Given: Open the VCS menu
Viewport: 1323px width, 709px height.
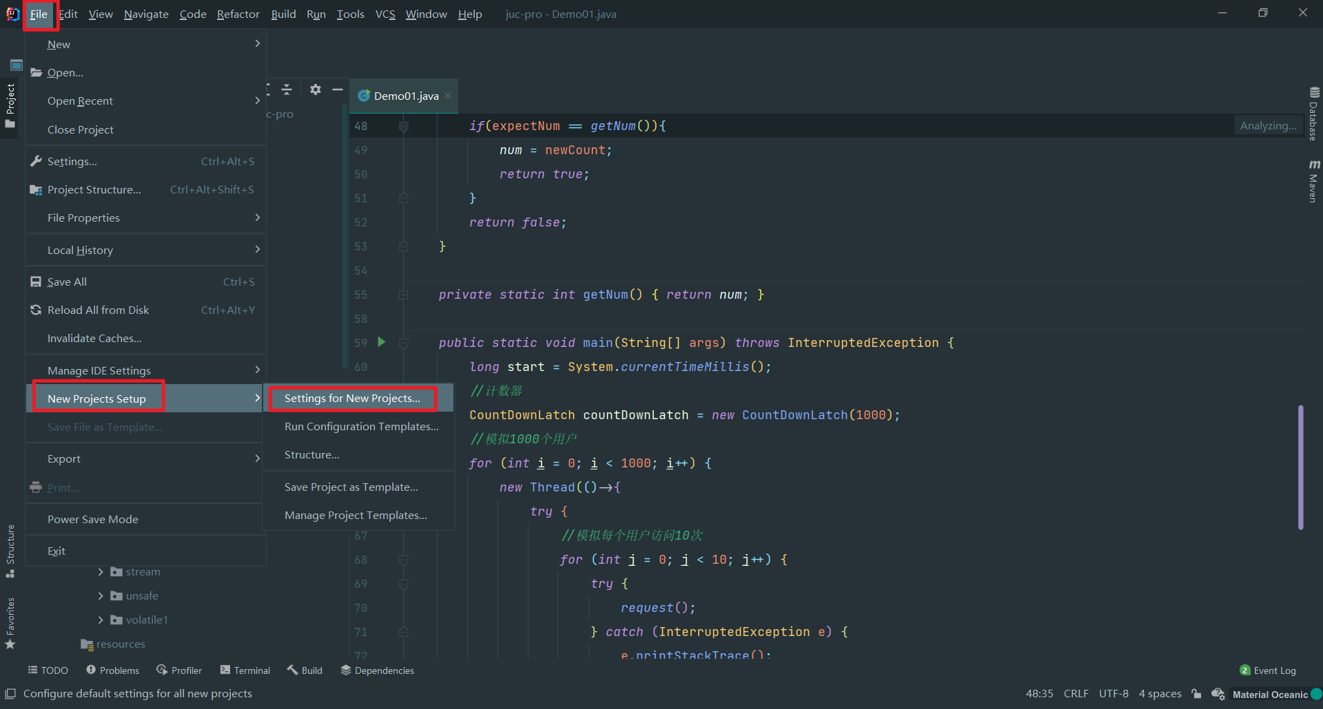Looking at the screenshot, I should point(385,14).
